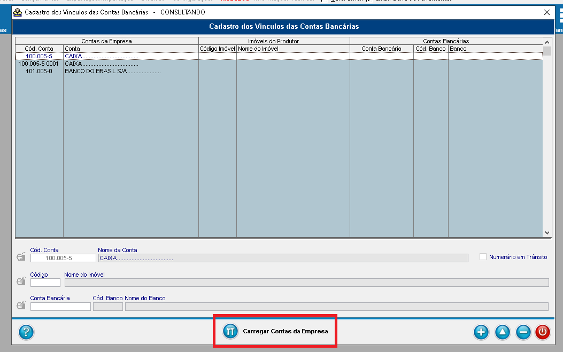This screenshot has height=352, width=563.
Task: Click Carregar Contas da Empresa button label
Action: click(286, 331)
